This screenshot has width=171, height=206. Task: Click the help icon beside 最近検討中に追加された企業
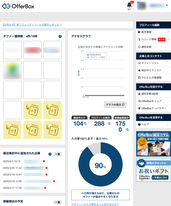50,154
